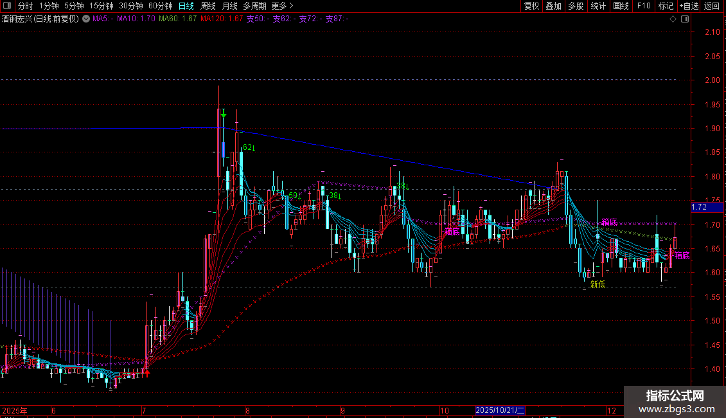726x418 pixels.
Task: Click the 统计 statistics button
Action: [x=598, y=6]
